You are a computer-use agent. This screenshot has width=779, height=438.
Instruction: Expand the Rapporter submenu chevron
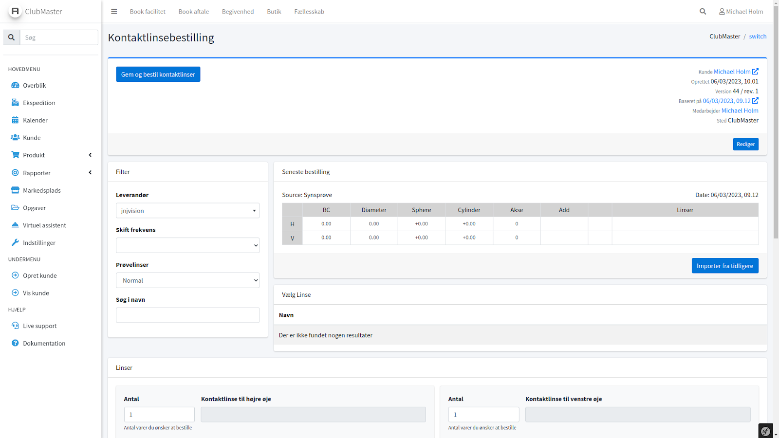tap(90, 173)
